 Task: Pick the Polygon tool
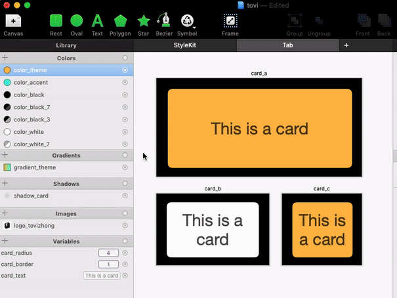[120, 21]
